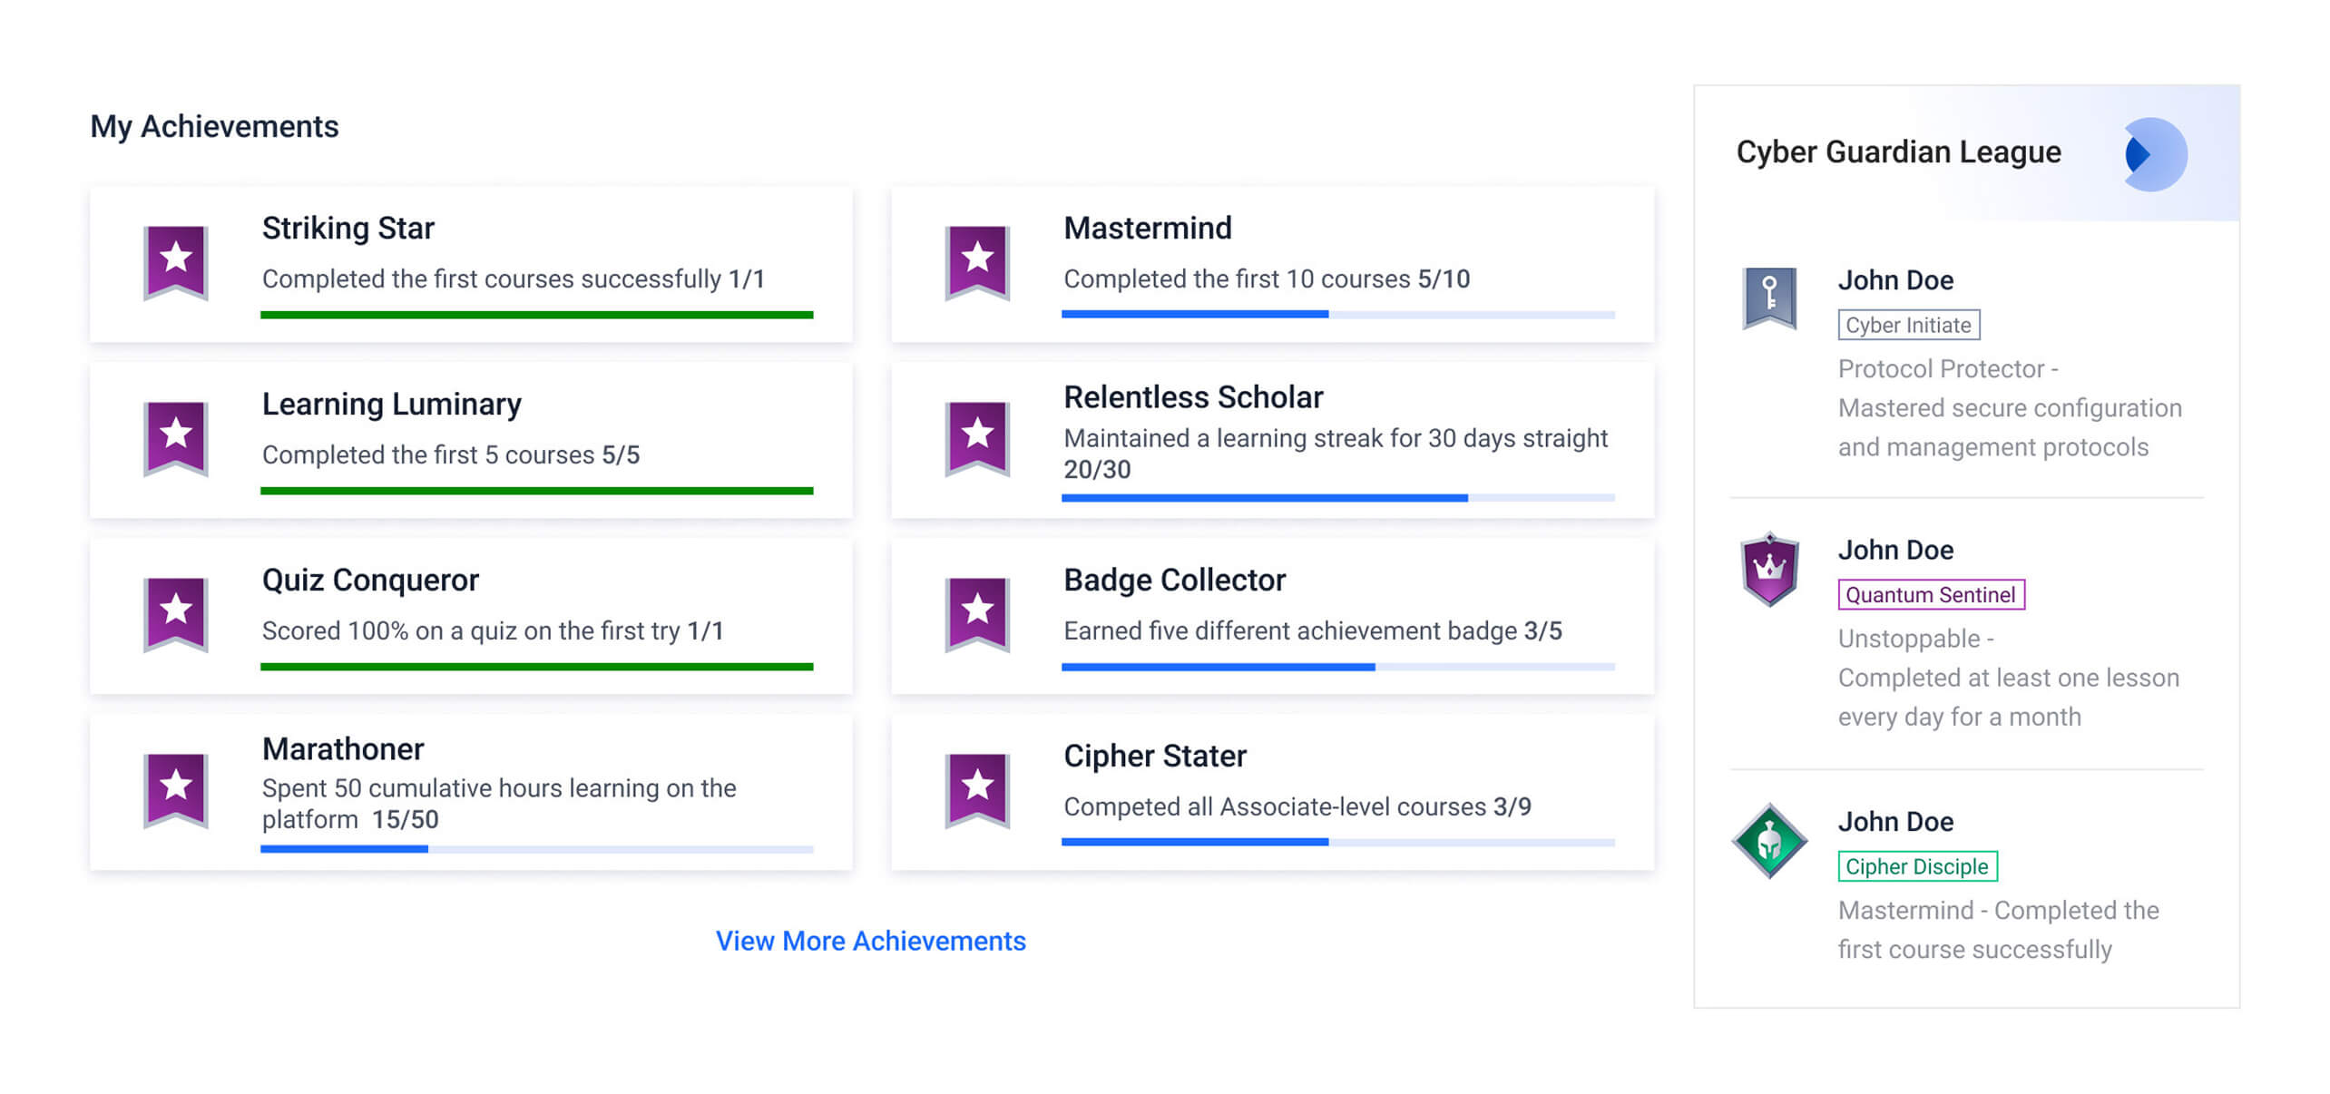Click the Quantum Sentinel rank tag
The image size is (2330, 1094).
tap(1931, 594)
